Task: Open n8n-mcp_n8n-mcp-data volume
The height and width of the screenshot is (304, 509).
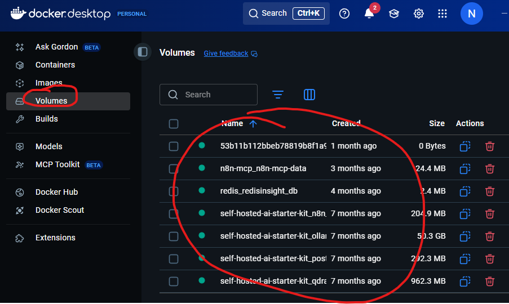Action: click(263, 168)
